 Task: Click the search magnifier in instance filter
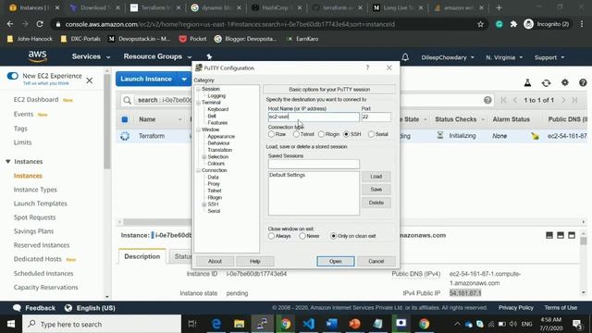pos(128,100)
